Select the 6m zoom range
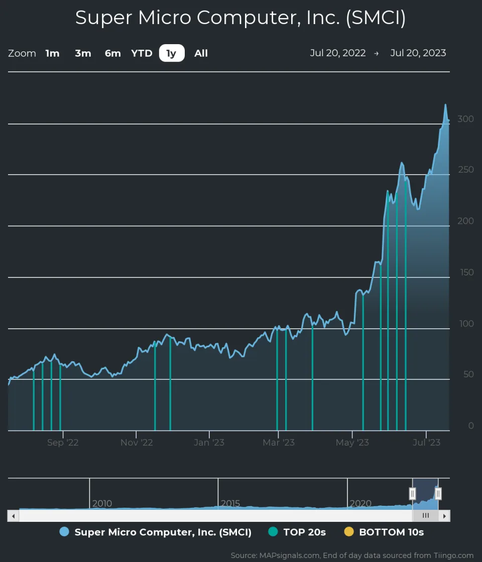The height and width of the screenshot is (562, 482). 112,53
